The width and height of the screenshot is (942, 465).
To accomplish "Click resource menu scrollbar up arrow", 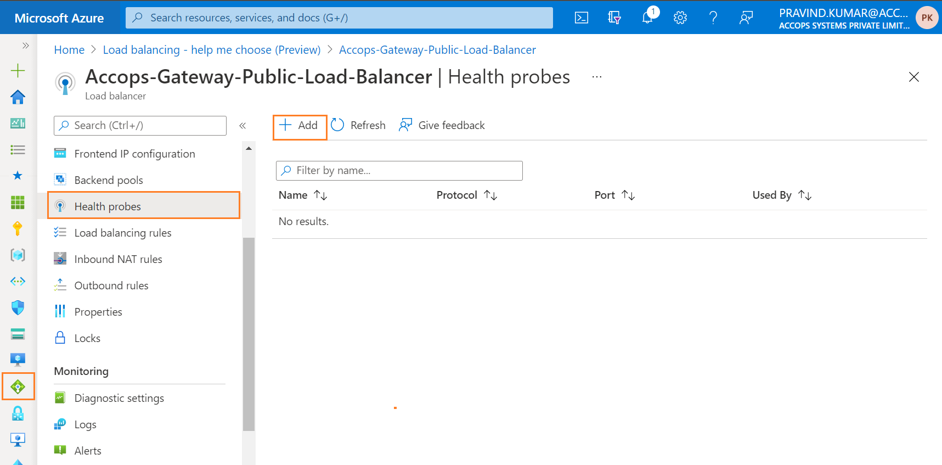I will click(249, 148).
